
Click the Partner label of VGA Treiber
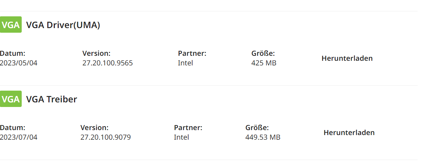(x=188, y=128)
